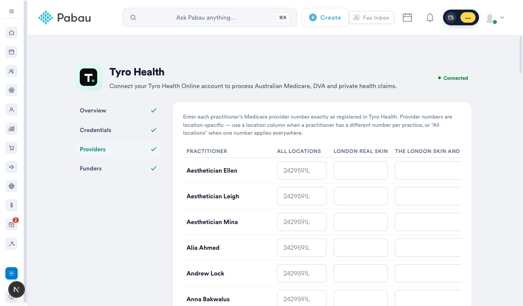Open the Overview step

click(x=118, y=111)
